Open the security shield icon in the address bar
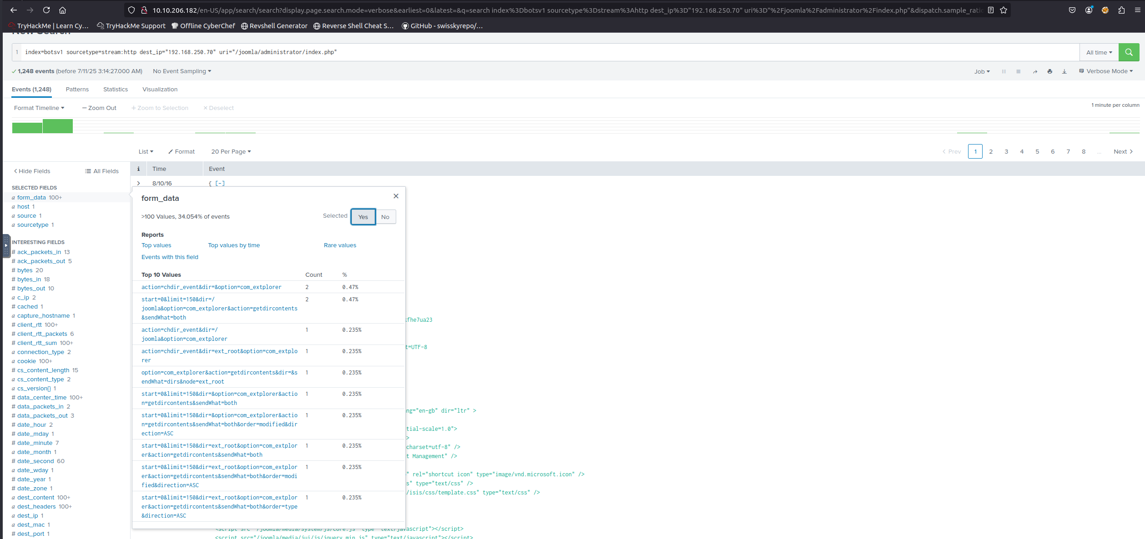The image size is (1145, 539). pyautogui.click(x=131, y=10)
